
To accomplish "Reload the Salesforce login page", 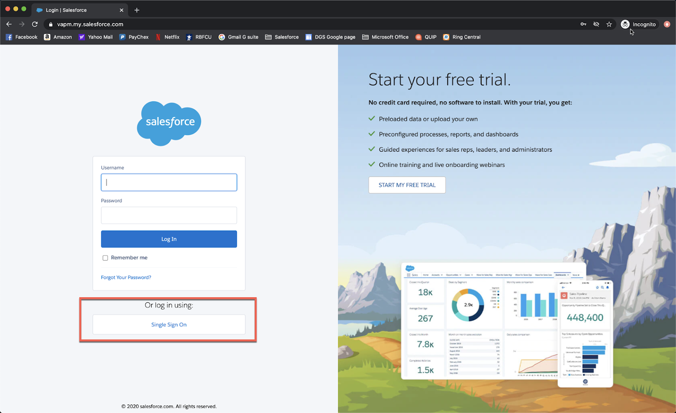I will (35, 24).
